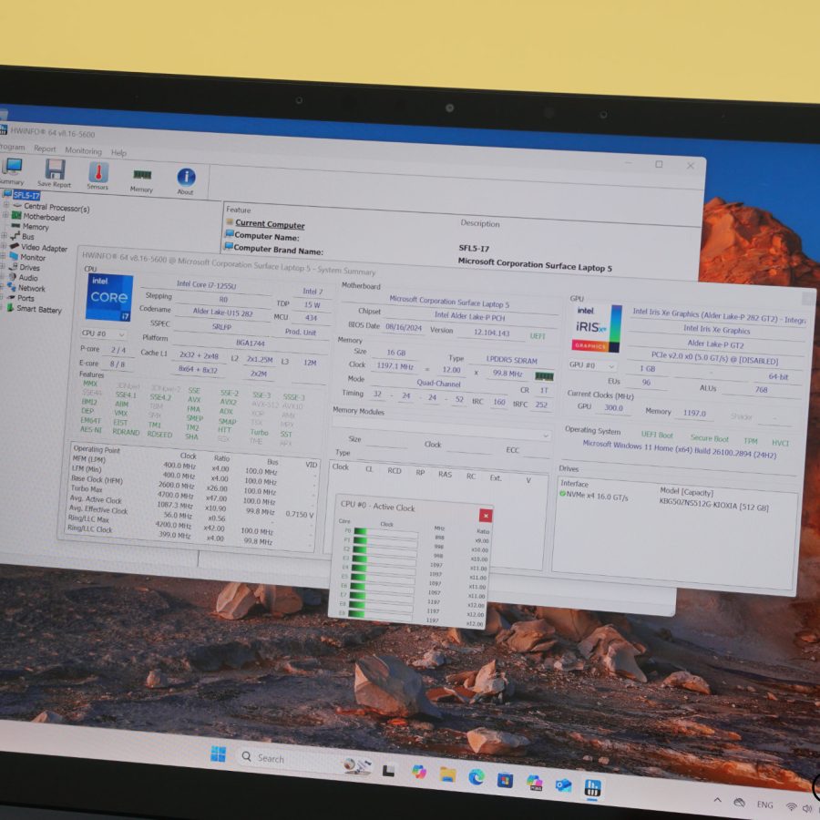Screen dimensions: 820x820
Task: Launch Microsoft Edge from the taskbar
Action: (x=476, y=777)
